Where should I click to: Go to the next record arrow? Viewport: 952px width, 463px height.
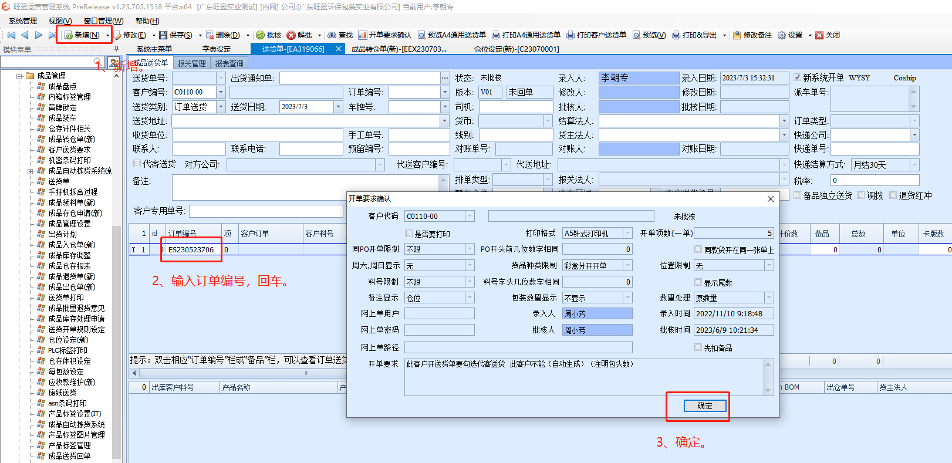click(x=38, y=35)
